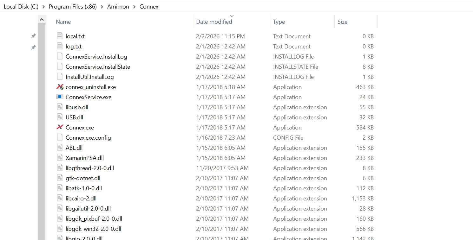Select the XamarinPSA.dll file icon
Screen dimensions: 473x240
click(60, 158)
